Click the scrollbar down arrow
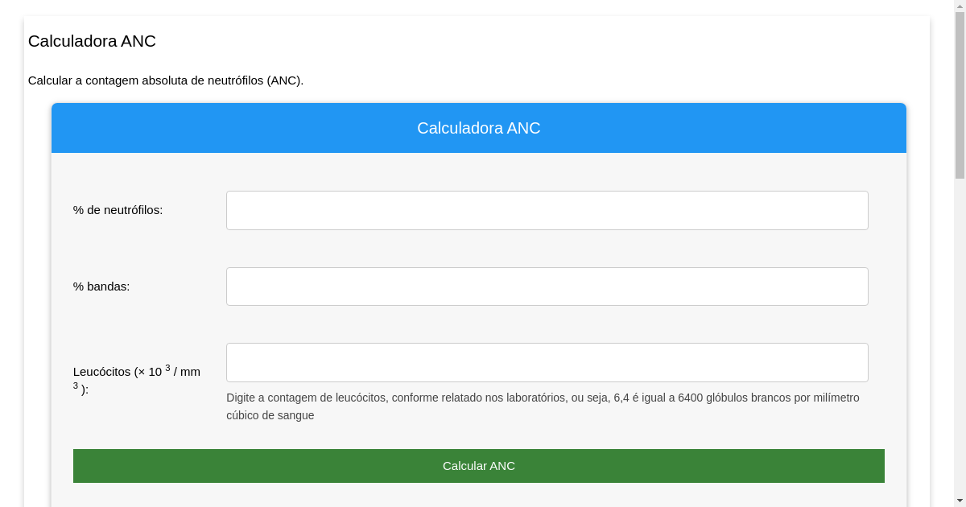This screenshot has height=507, width=966. [x=960, y=501]
